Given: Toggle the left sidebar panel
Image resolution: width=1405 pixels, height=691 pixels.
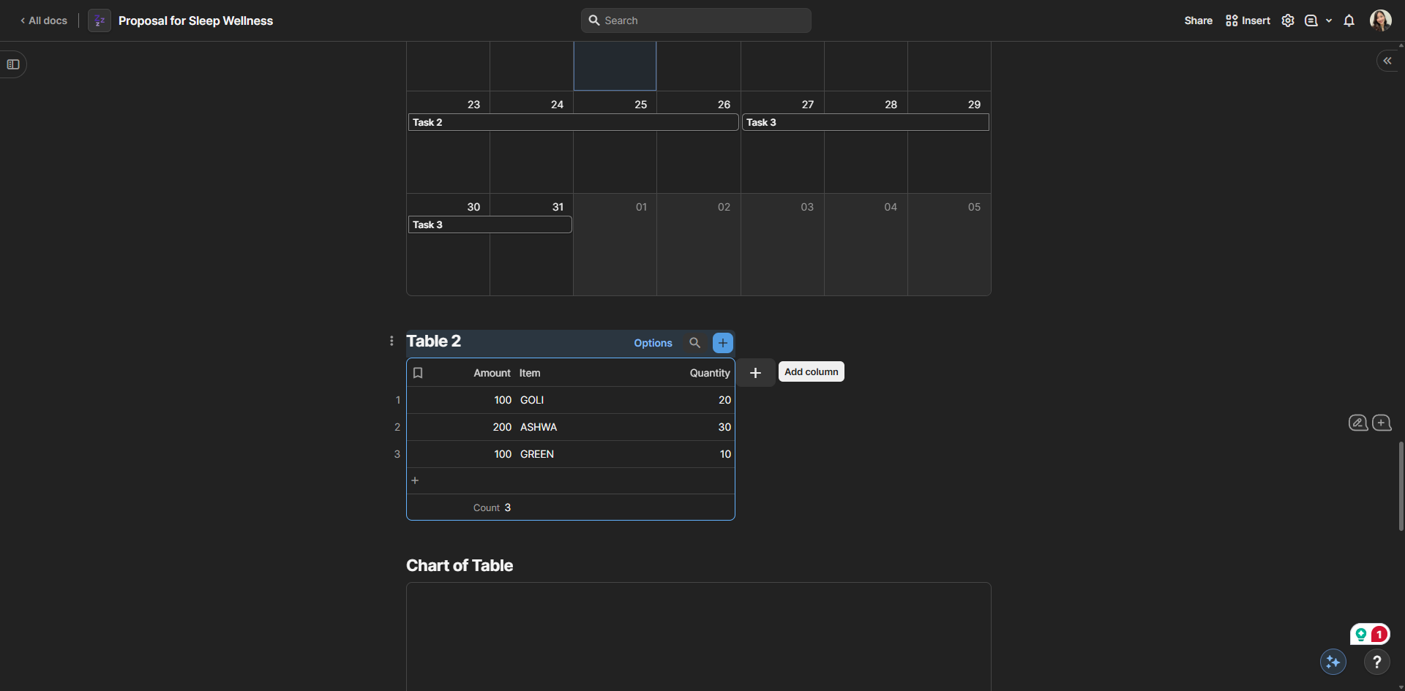Looking at the screenshot, I should 13,64.
